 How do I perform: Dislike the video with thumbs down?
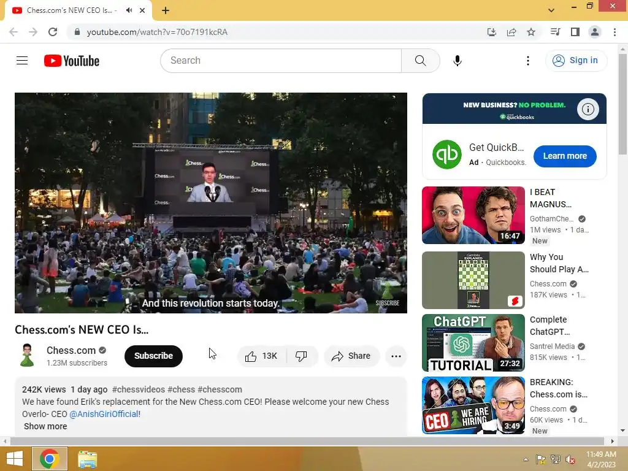tap(301, 356)
